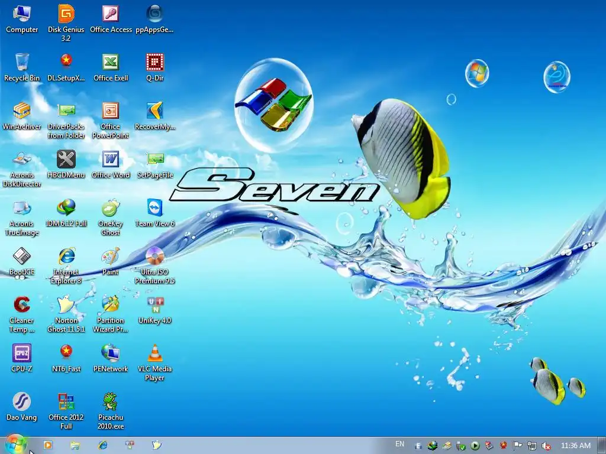Select the UniKey 4.0 icon
The image size is (606, 454).
(154, 310)
